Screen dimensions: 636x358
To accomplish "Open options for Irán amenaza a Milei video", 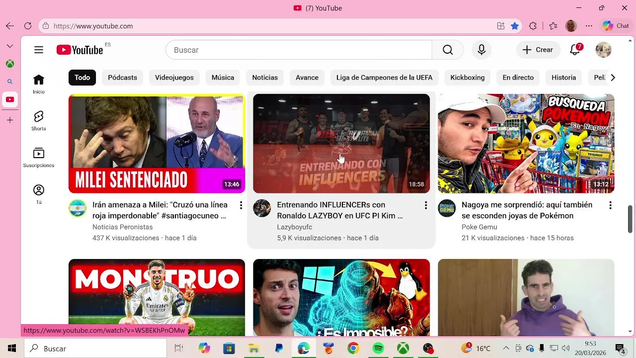I will pyautogui.click(x=241, y=205).
